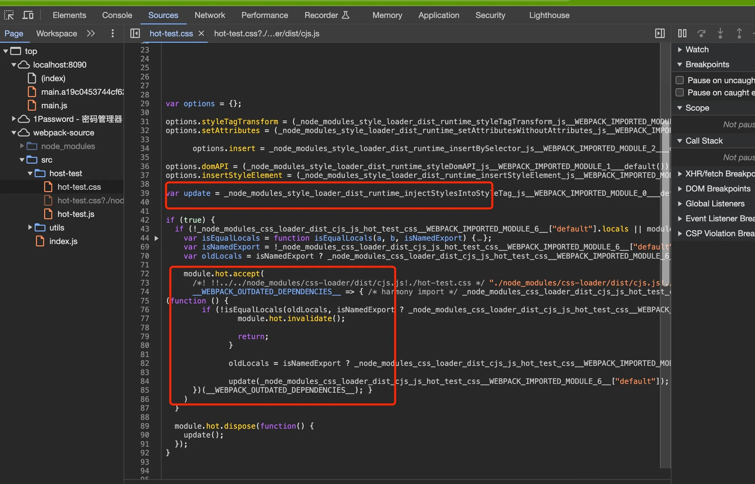This screenshot has height=484, width=755.
Task: Expand the utils folder
Action: (30, 228)
